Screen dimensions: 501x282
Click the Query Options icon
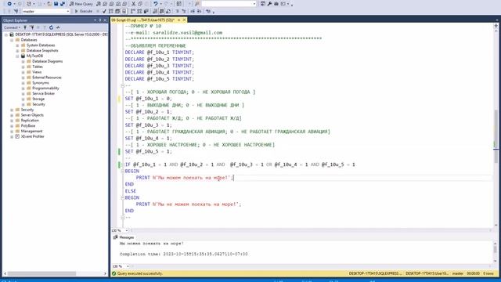pyautogui.click(x=117, y=11)
